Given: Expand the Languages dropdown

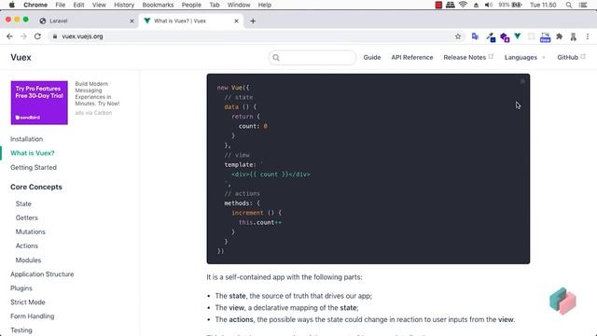Looking at the screenshot, I should click(524, 58).
